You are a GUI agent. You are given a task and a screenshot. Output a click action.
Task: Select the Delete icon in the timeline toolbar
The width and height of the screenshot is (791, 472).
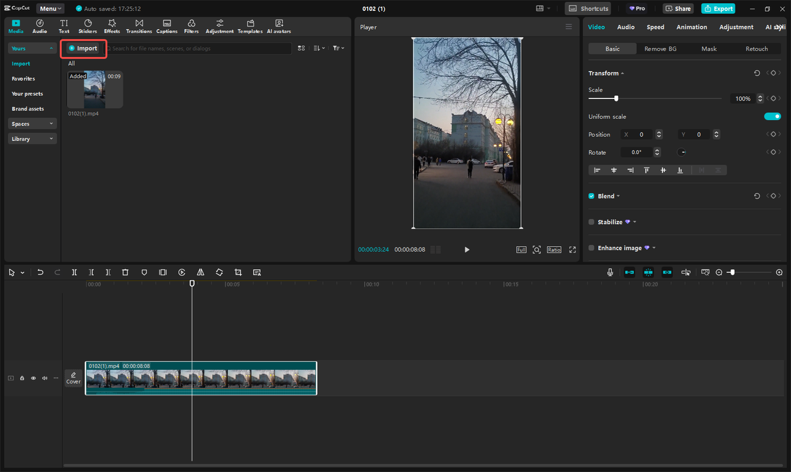point(125,272)
